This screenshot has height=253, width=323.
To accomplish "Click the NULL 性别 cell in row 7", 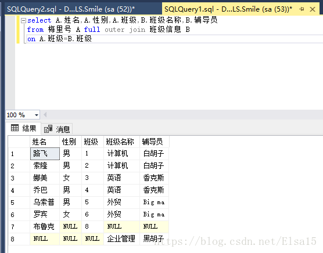I will tap(71, 227).
